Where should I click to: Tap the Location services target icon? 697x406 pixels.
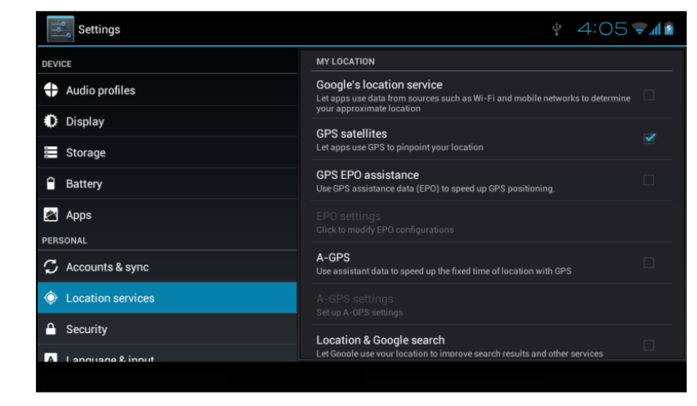(x=50, y=298)
